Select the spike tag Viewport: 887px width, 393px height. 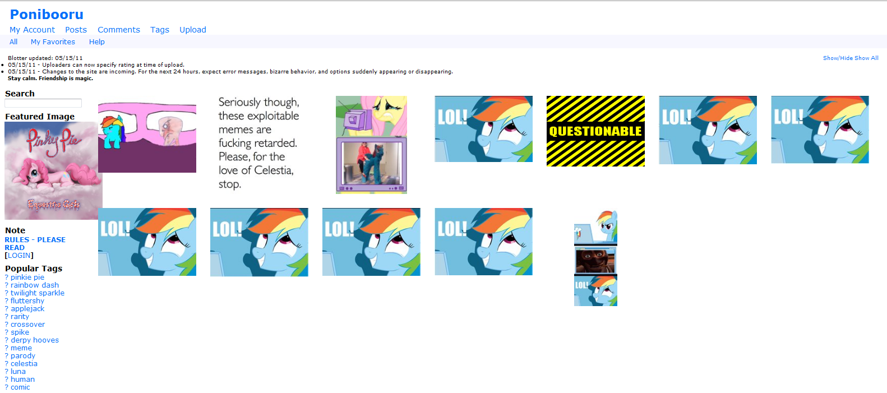pos(20,332)
